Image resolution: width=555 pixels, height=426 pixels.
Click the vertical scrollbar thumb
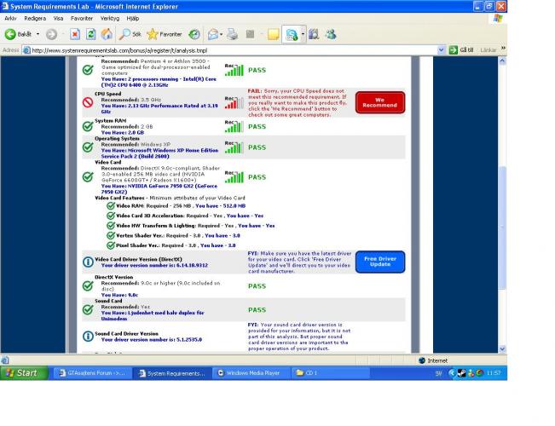pyautogui.click(x=502, y=228)
